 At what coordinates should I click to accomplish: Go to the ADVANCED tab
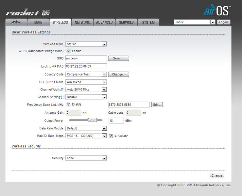tap(104, 22)
